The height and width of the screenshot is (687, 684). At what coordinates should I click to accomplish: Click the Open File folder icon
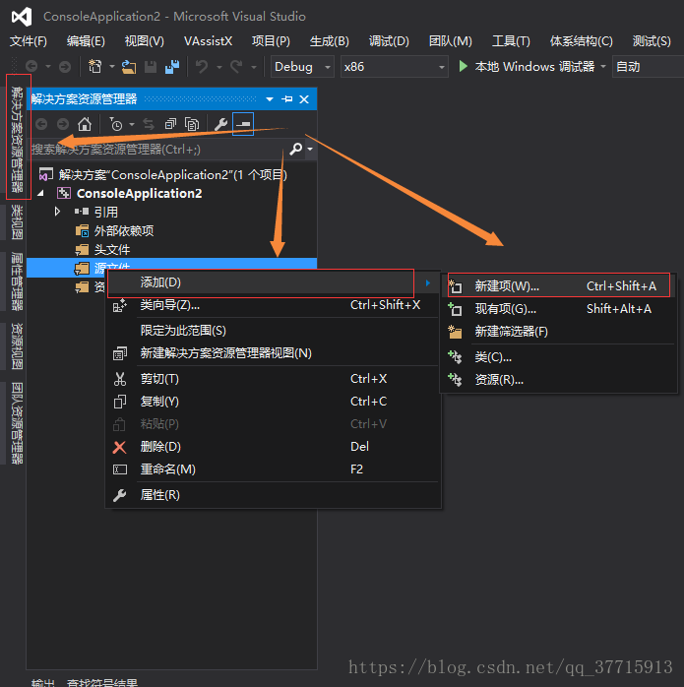point(129,67)
